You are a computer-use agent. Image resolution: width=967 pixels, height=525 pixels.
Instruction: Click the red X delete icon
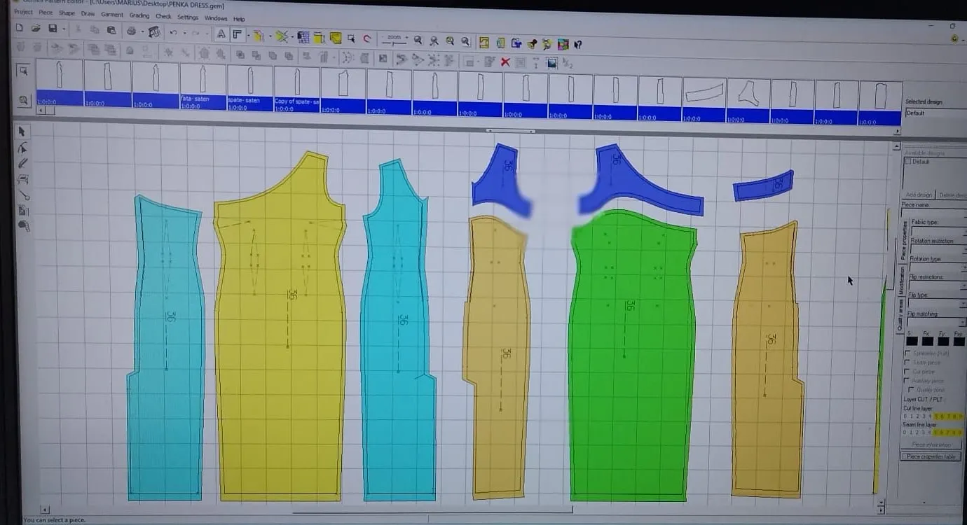[505, 62]
